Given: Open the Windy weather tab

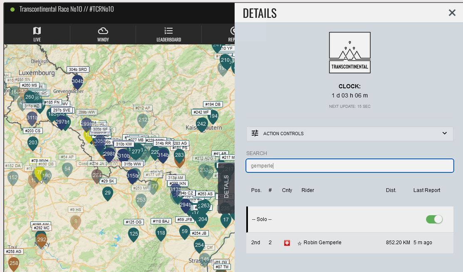Looking at the screenshot, I should pos(103,34).
